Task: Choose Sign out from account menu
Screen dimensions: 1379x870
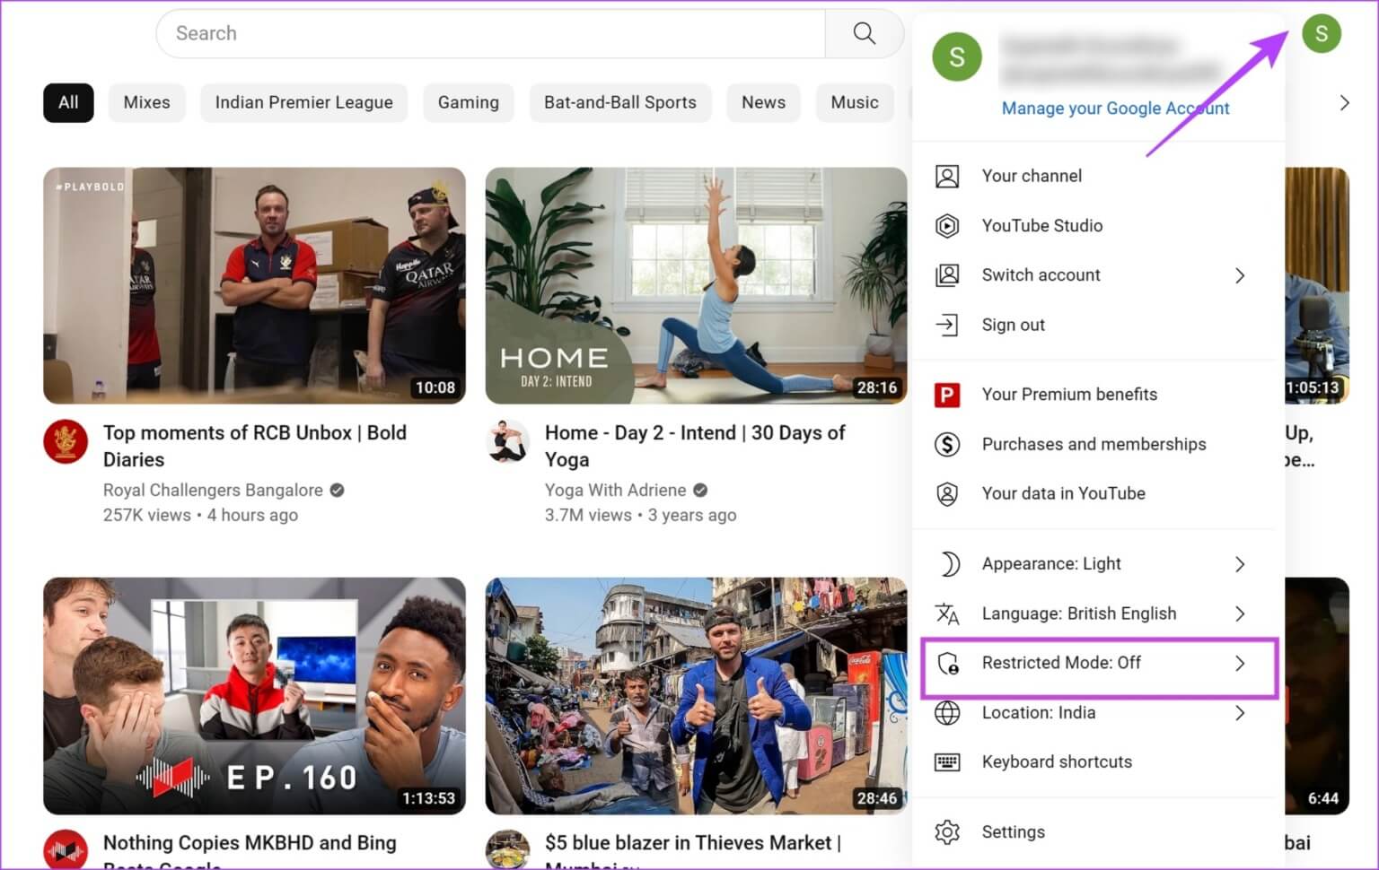Action: [1098, 325]
